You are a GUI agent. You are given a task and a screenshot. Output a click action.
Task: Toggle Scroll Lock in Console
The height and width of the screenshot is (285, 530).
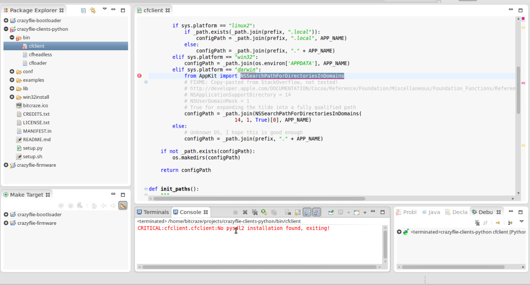(x=298, y=212)
